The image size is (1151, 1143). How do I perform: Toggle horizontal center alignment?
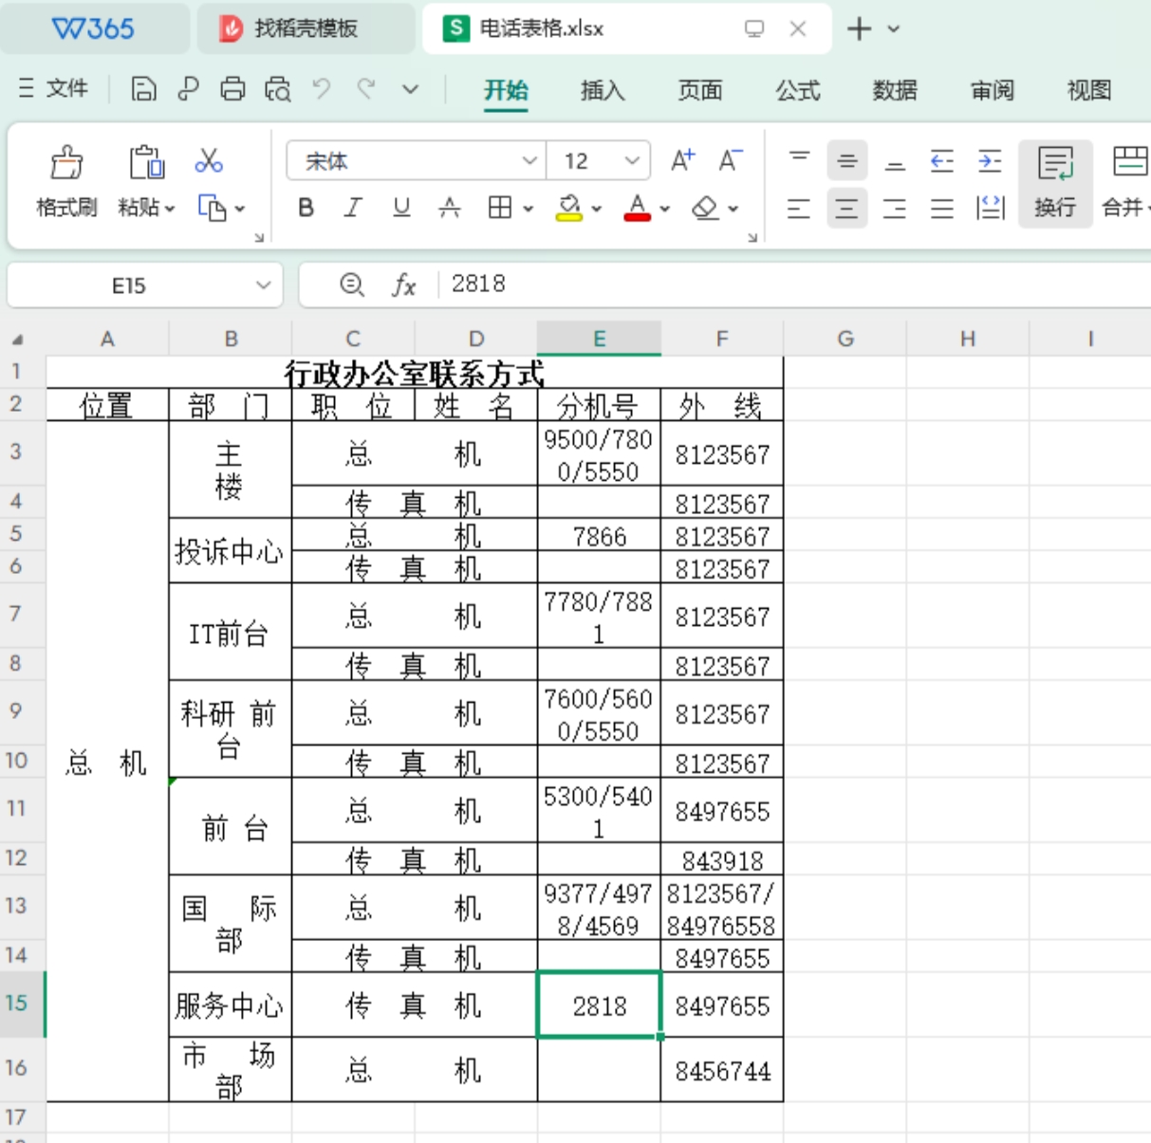pos(847,208)
